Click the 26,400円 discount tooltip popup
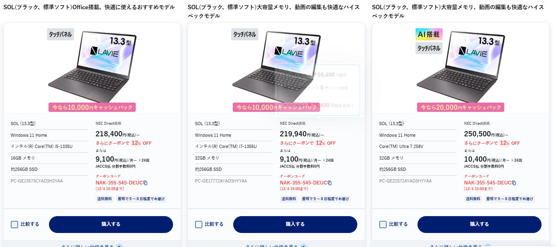The image size is (558, 247). tap(319, 90)
